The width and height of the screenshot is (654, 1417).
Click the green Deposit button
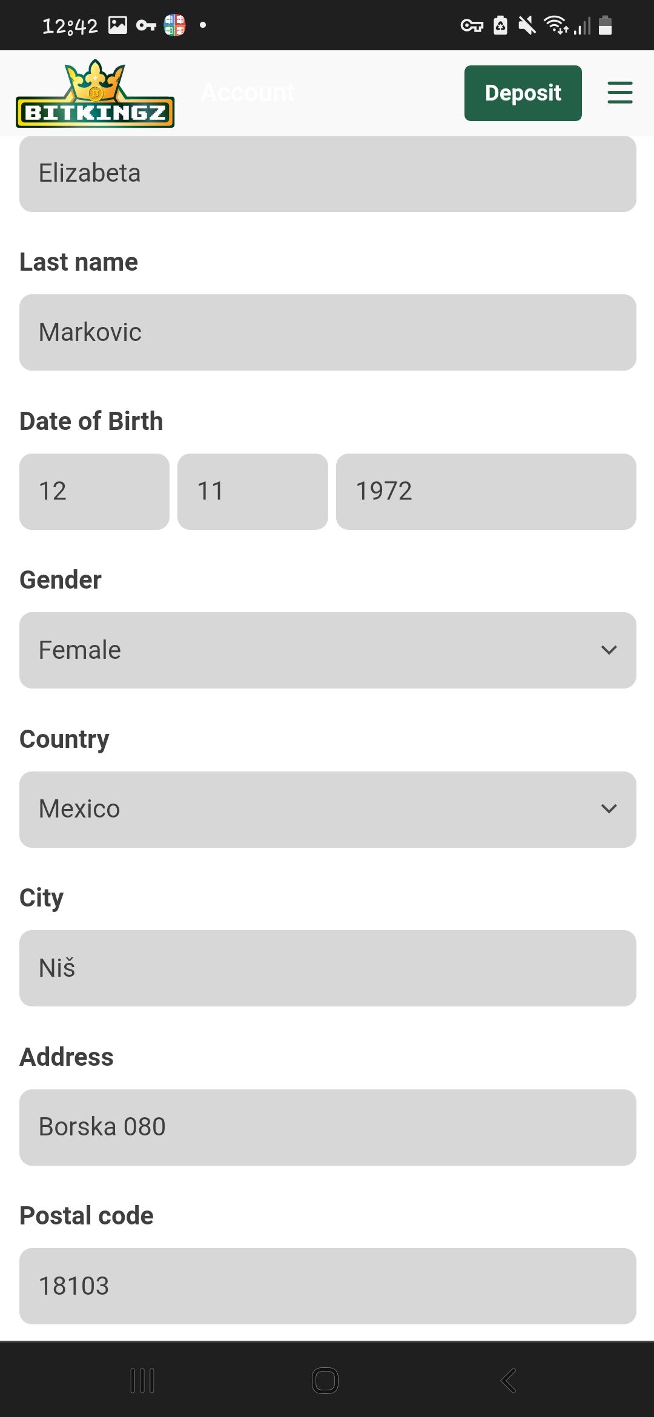tap(523, 93)
